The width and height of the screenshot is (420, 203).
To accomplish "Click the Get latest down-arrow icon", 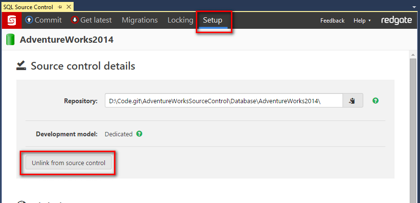I will (x=75, y=20).
